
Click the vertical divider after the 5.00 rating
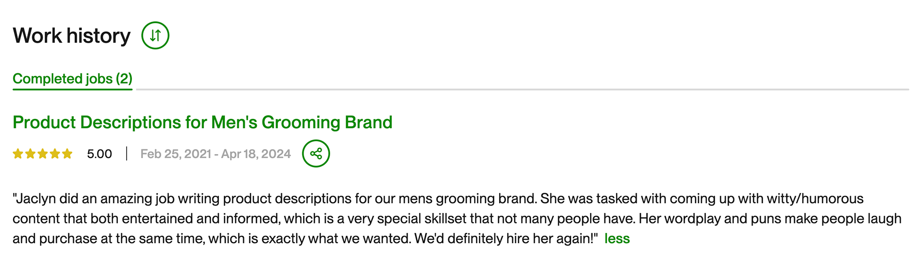[x=127, y=154]
